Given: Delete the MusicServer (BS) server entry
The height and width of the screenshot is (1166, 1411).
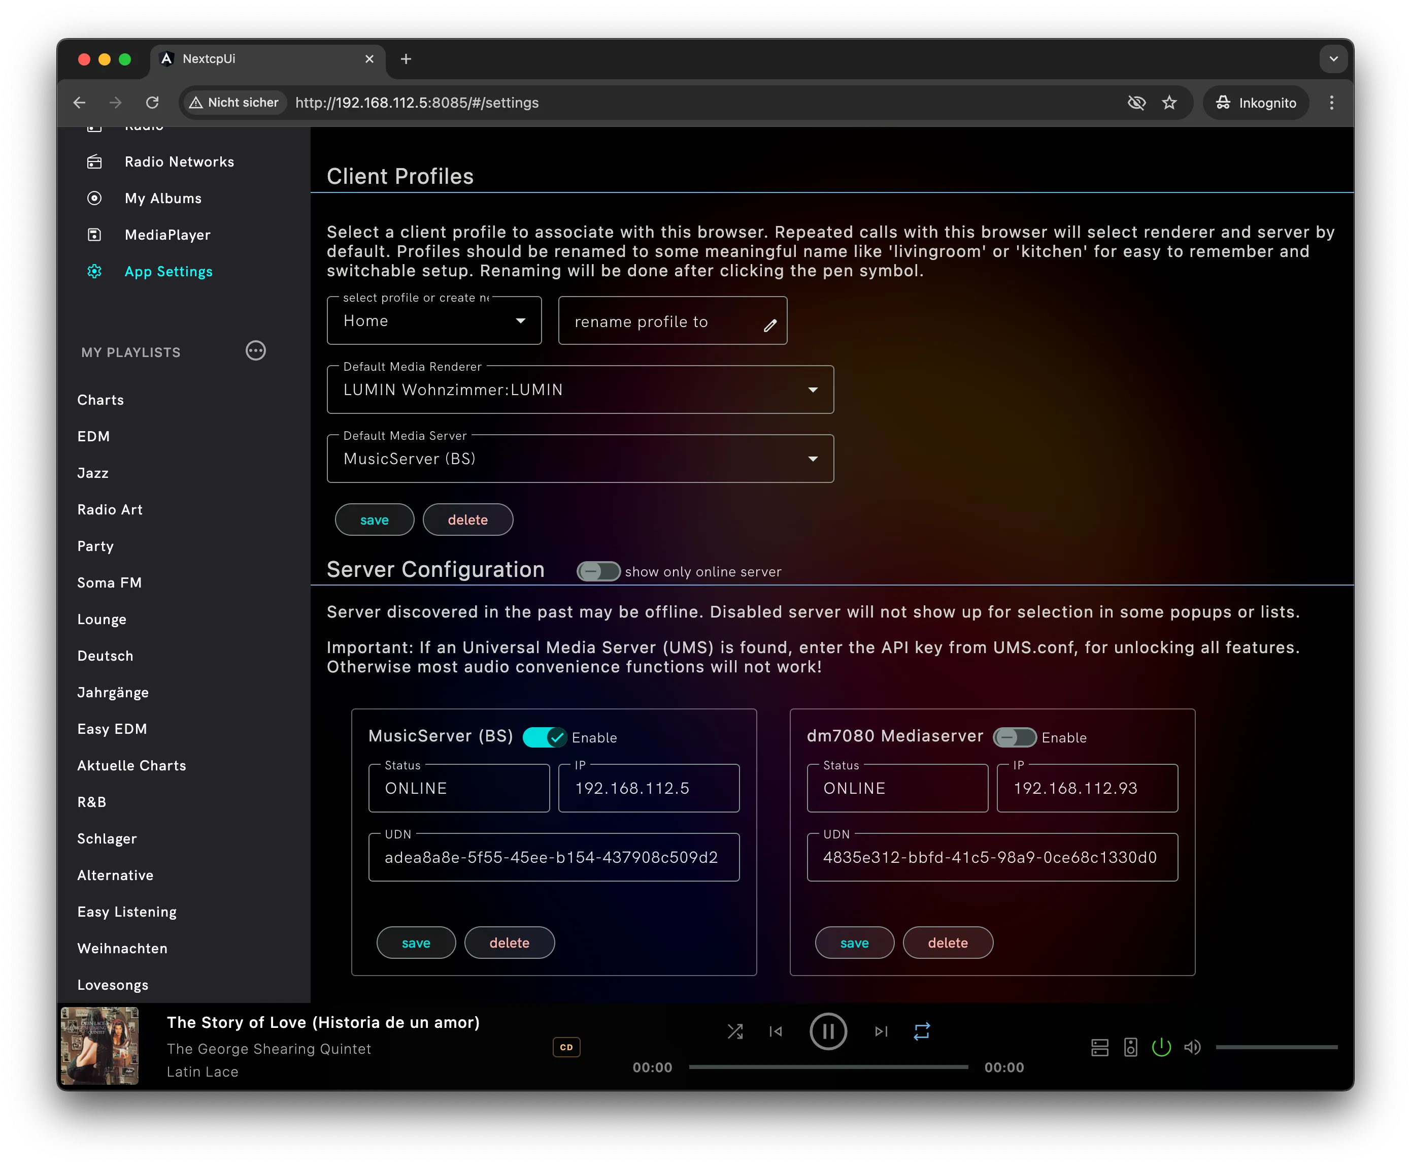Looking at the screenshot, I should [x=509, y=943].
